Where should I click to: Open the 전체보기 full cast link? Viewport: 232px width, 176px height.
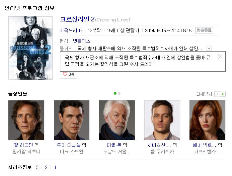pos(204,94)
